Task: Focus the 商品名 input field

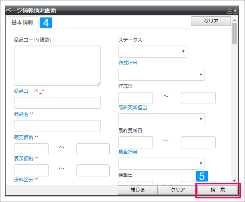Action: (x=57, y=126)
